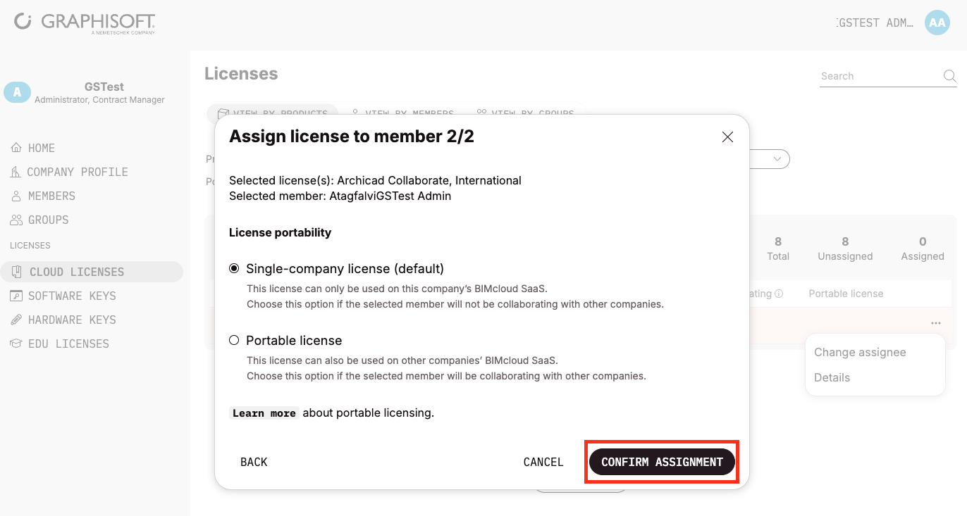This screenshot has width=967, height=516.
Task: Click the Unassigned count 8
Action: click(845, 241)
